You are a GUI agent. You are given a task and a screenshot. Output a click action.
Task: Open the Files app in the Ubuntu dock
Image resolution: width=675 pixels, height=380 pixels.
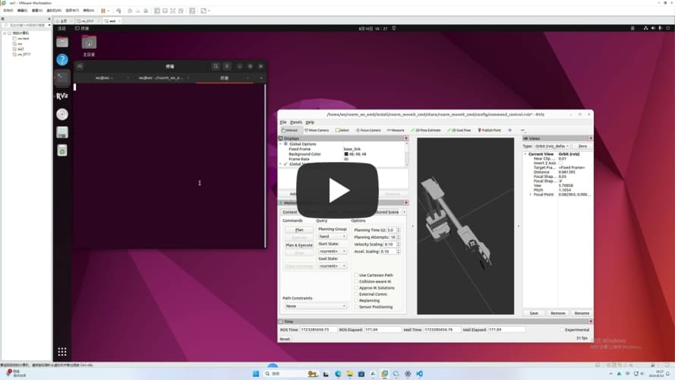pos(62,42)
